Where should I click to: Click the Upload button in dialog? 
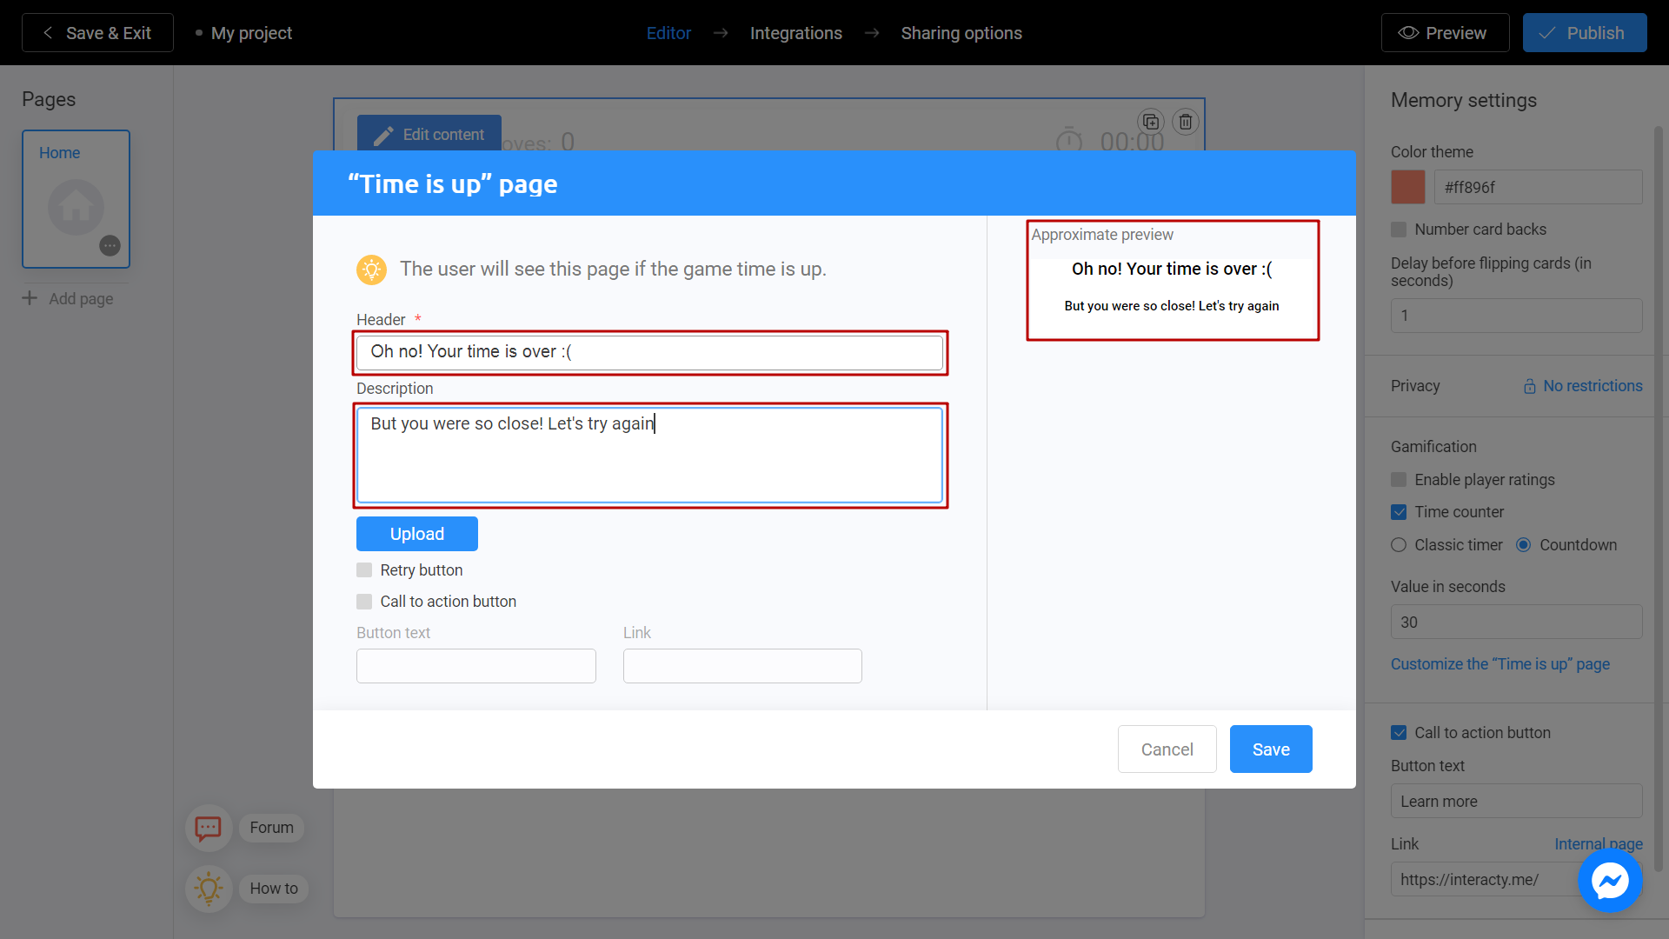coord(416,532)
